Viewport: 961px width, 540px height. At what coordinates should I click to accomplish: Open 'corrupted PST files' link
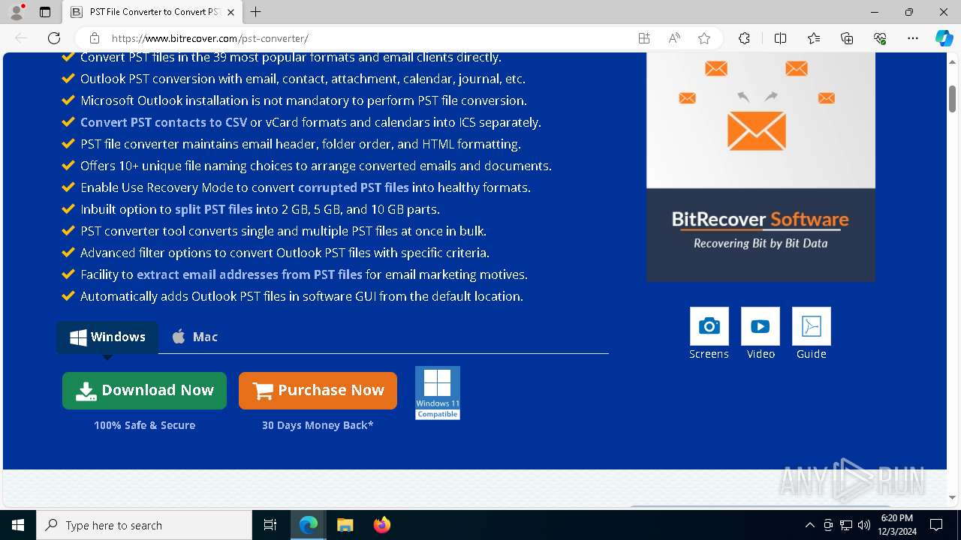click(354, 187)
